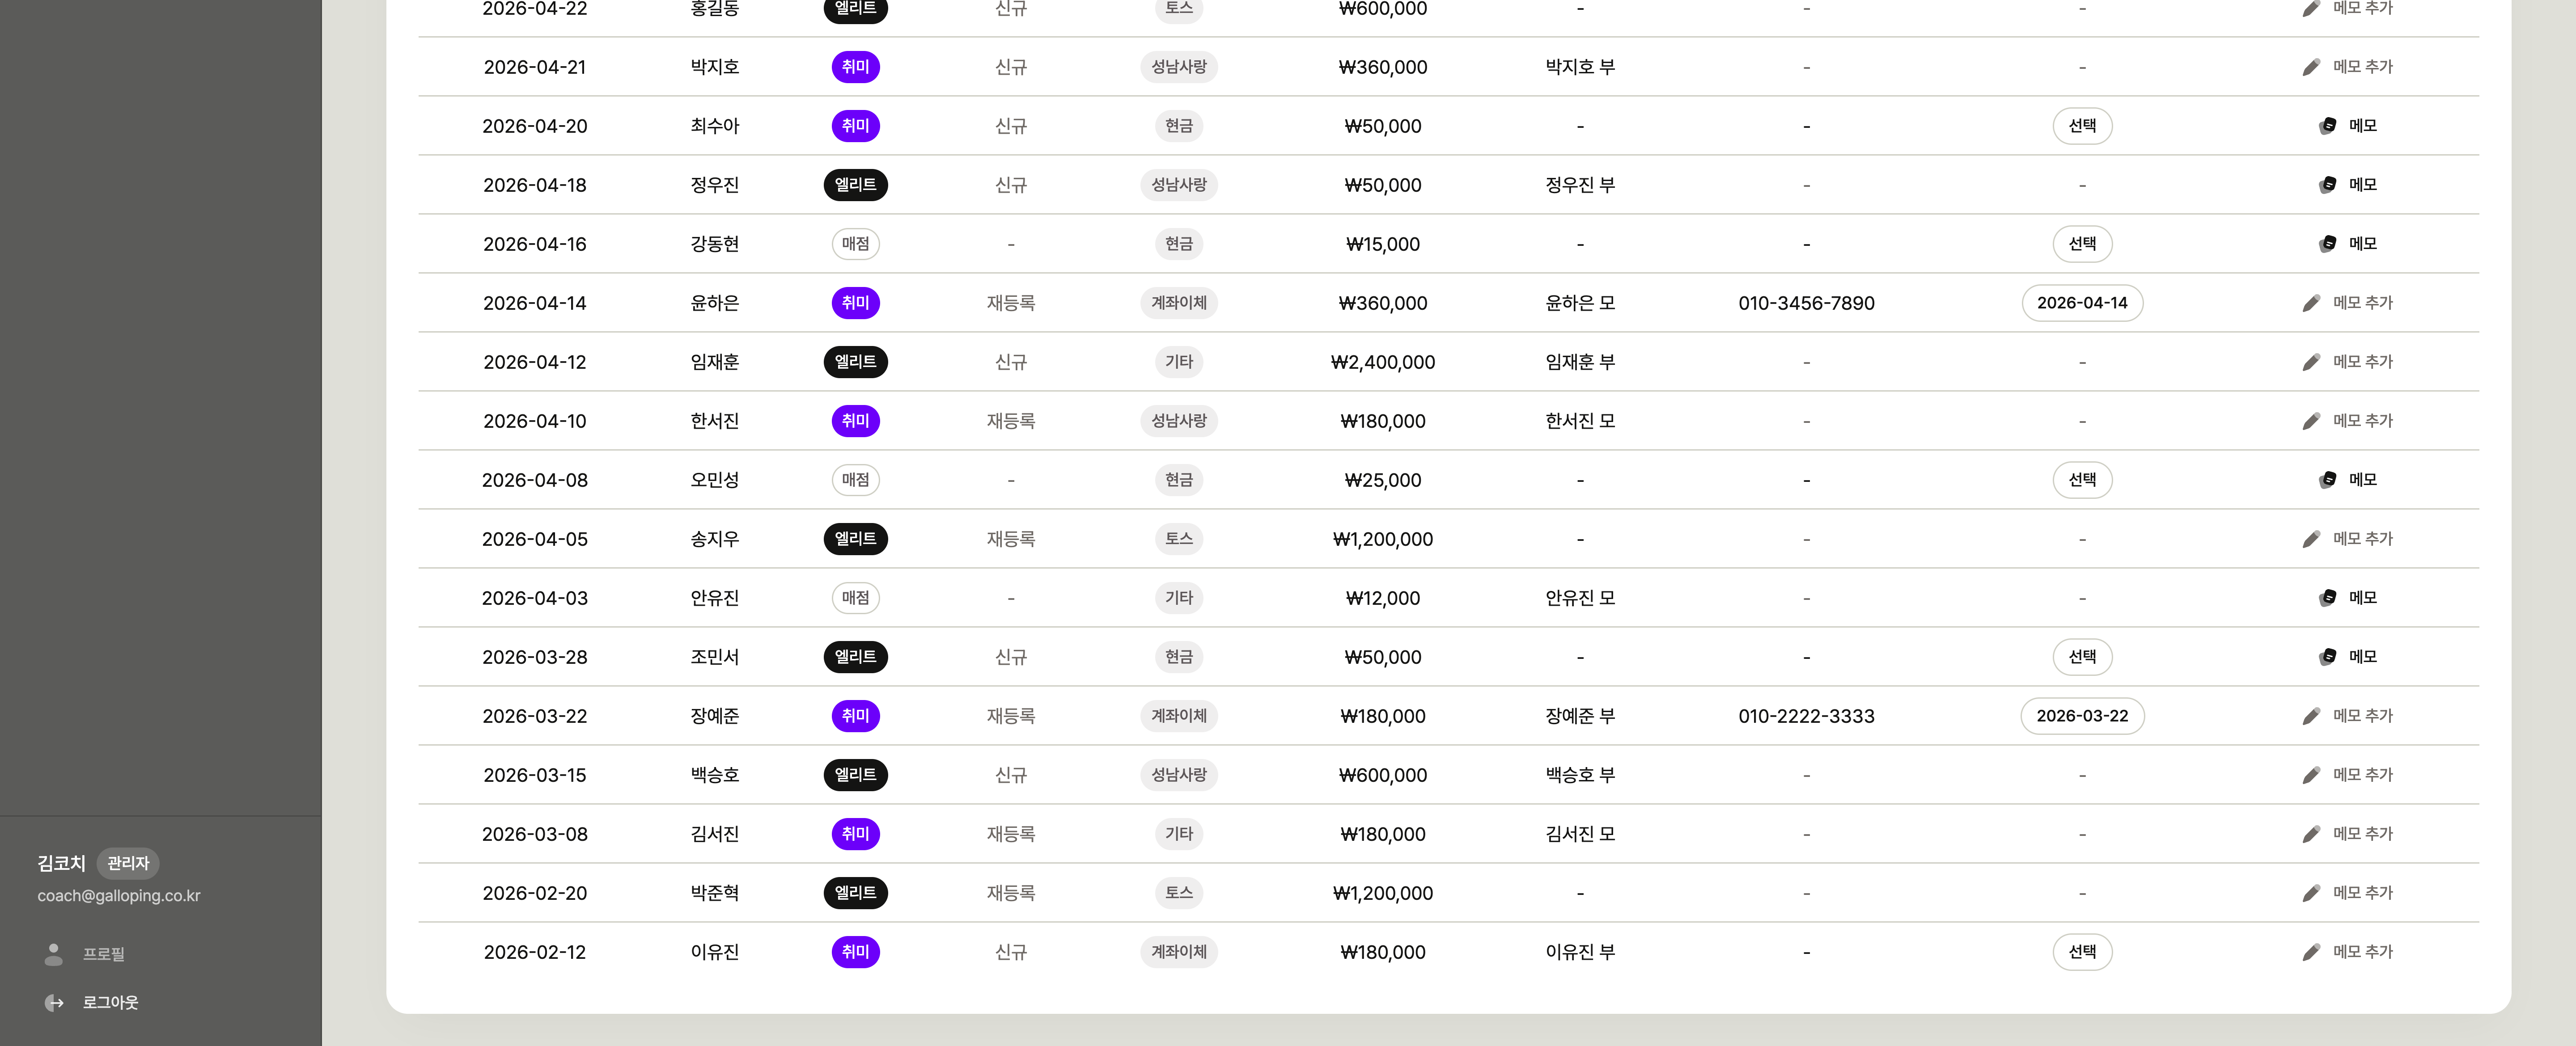Screen dimensions: 2576x1046
Task: Open memo icon for 정우진 row
Action: click(2328, 185)
